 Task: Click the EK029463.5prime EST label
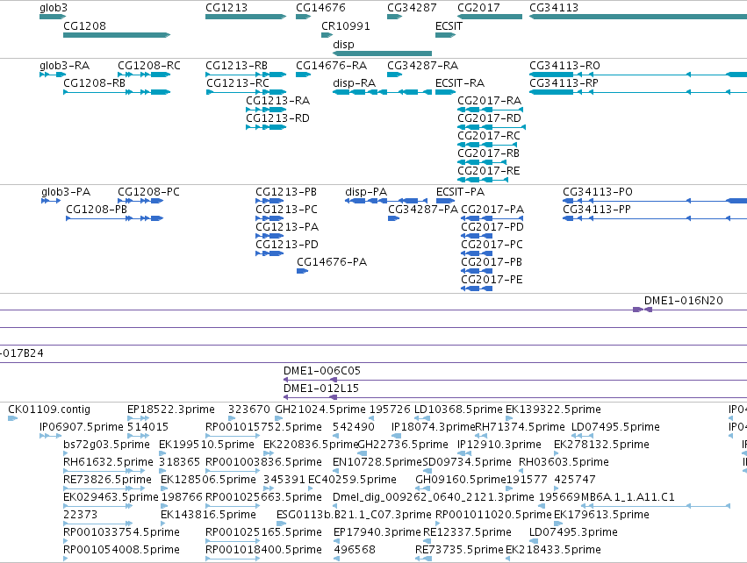[111, 497]
